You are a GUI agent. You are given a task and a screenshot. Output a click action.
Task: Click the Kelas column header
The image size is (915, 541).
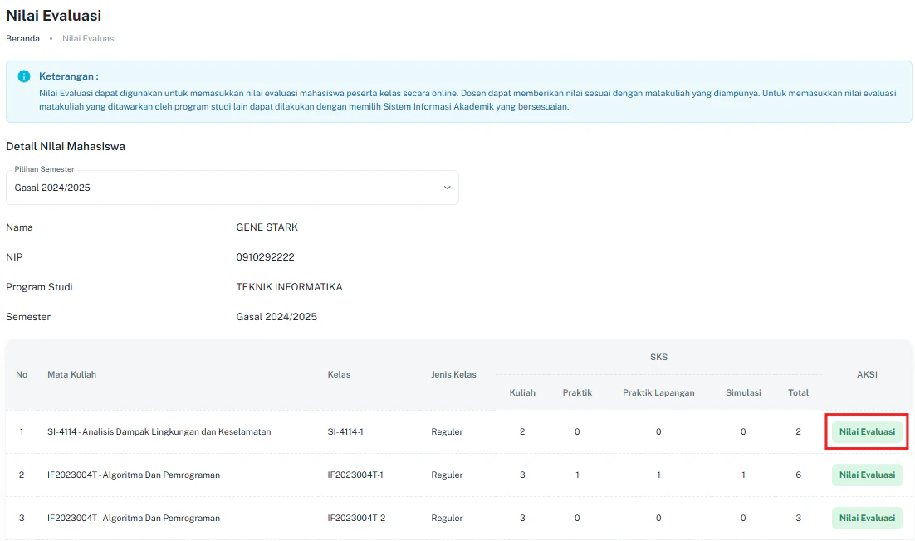click(339, 375)
